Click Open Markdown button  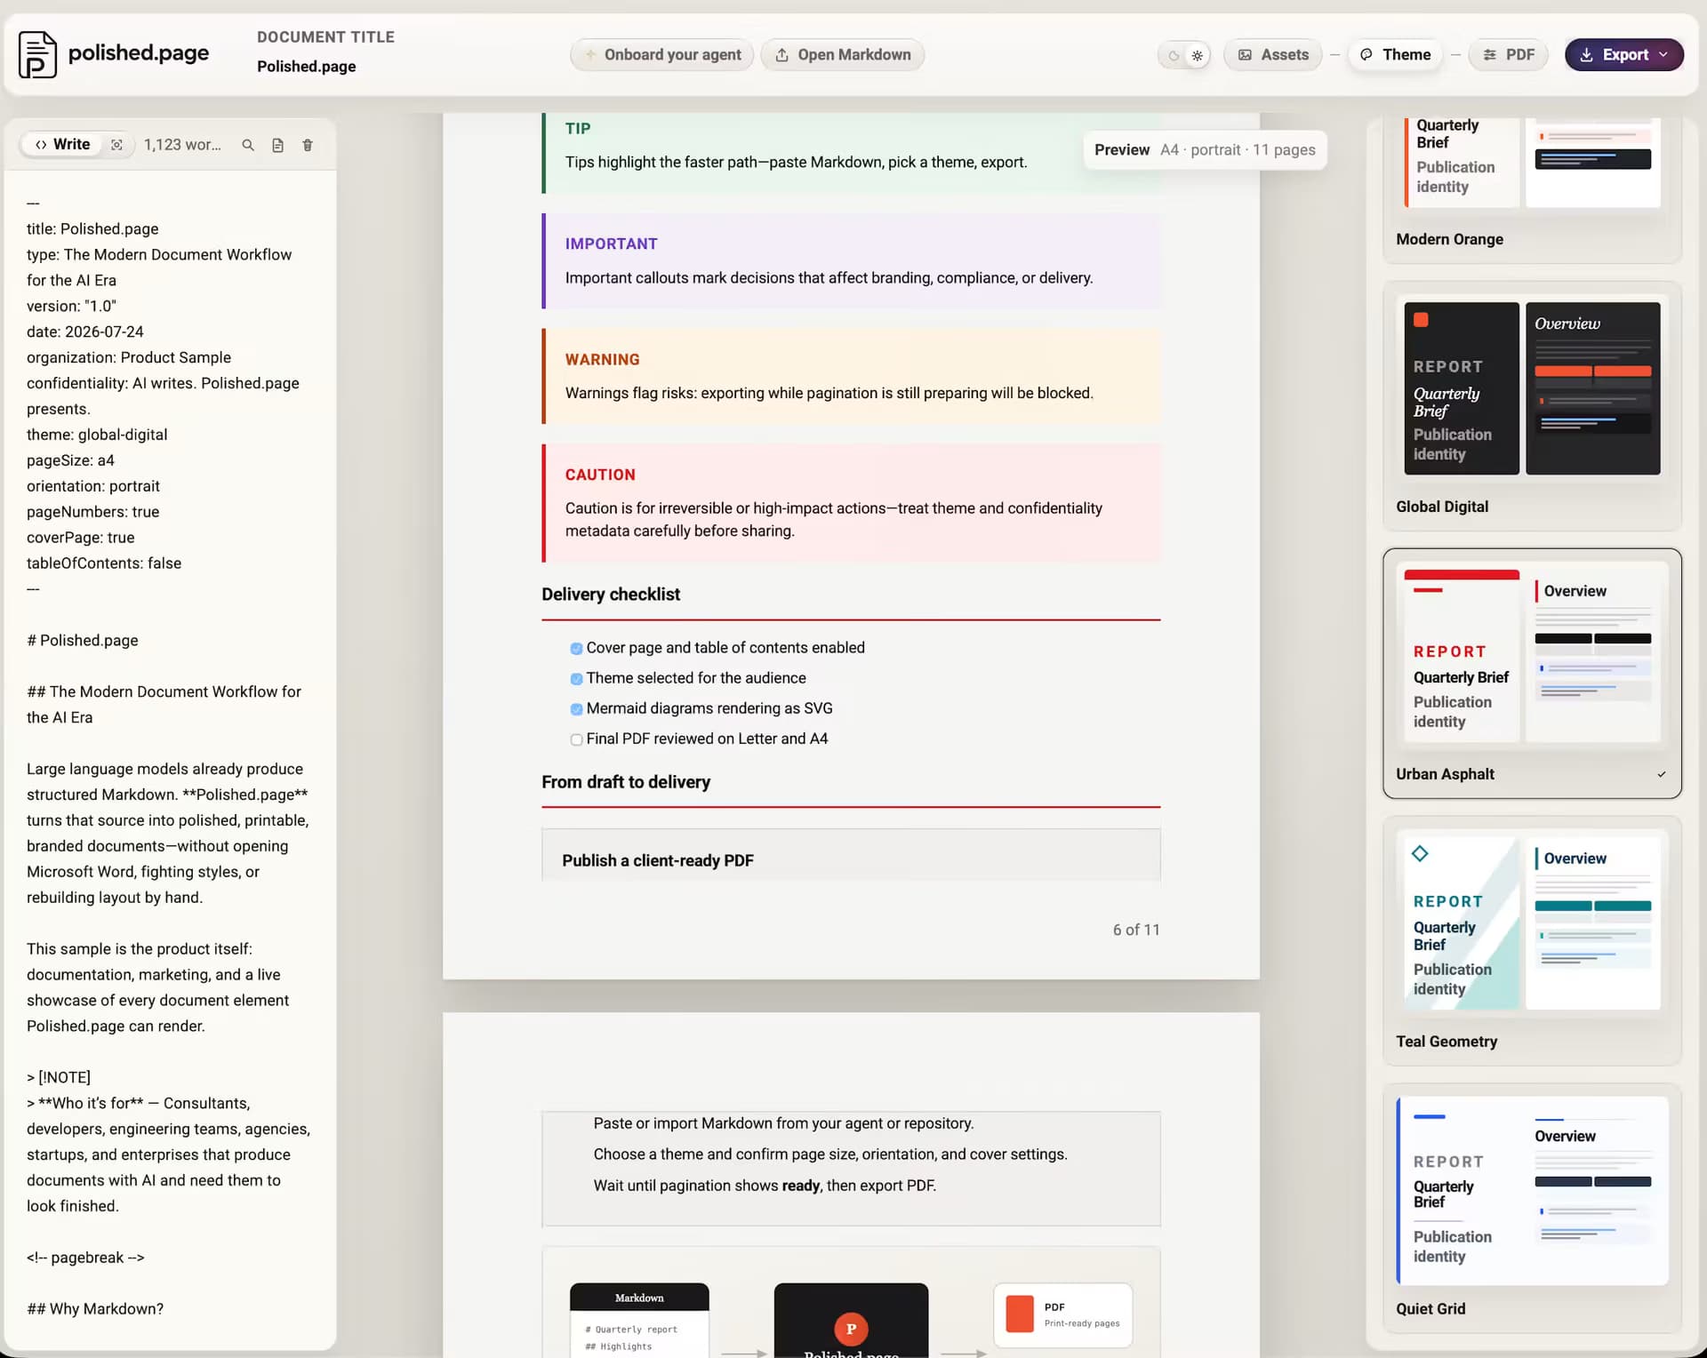(842, 55)
